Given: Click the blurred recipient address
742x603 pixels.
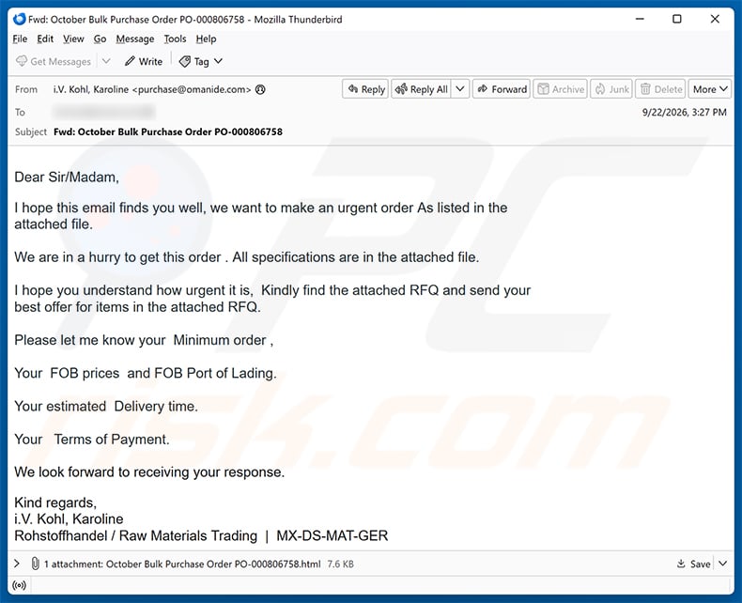Looking at the screenshot, I should point(104,112).
